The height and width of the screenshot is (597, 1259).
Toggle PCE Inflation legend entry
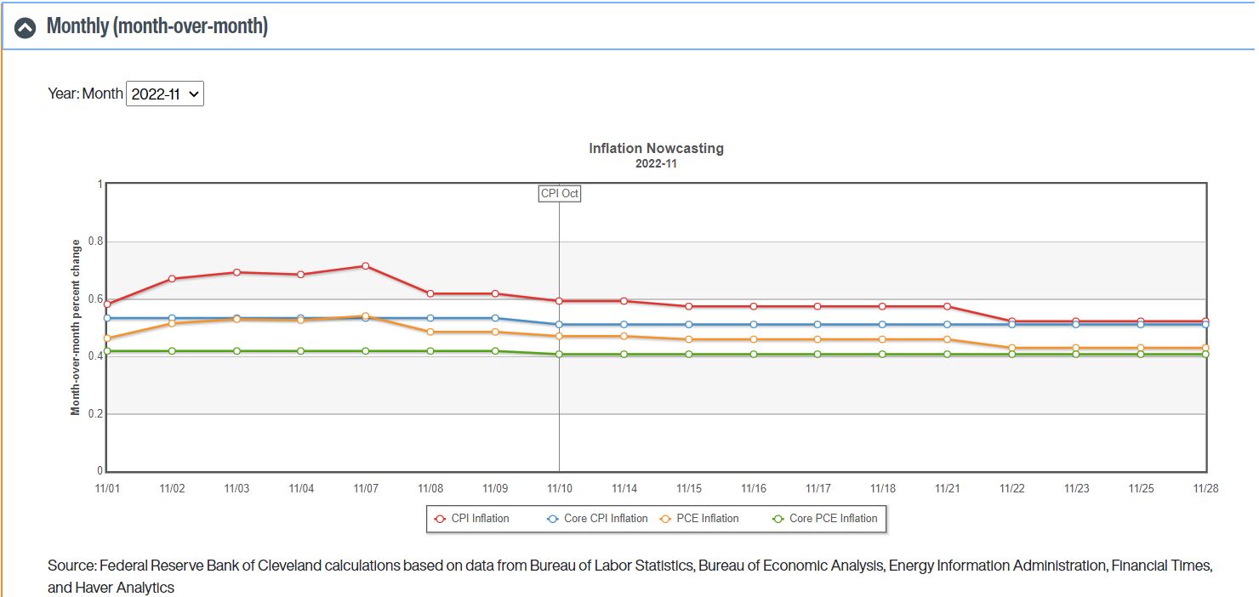point(708,518)
